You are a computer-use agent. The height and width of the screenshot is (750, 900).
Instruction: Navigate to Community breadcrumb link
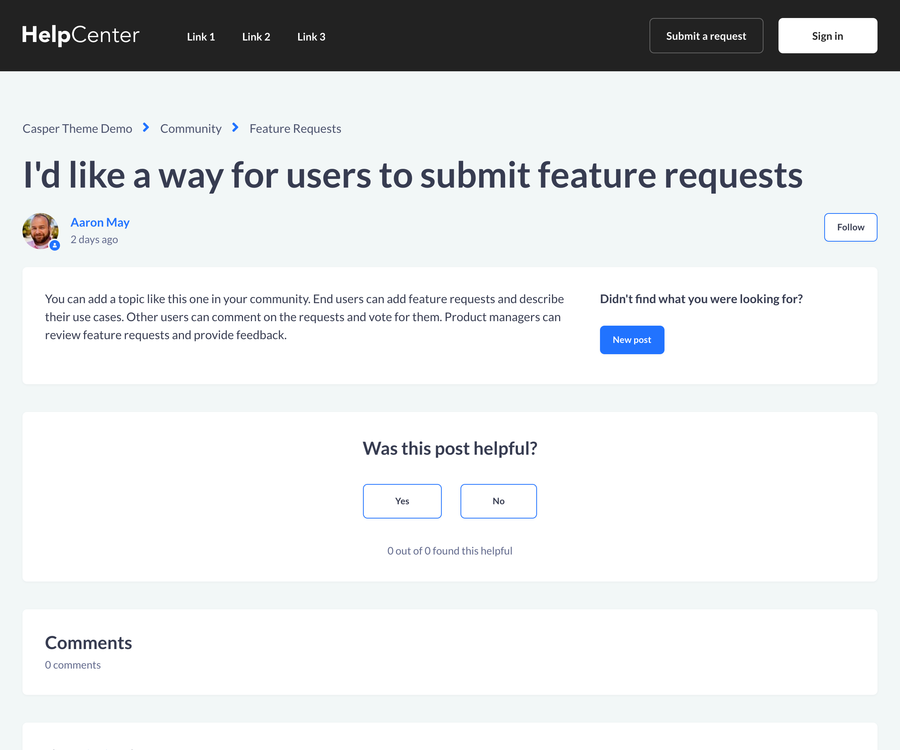191,129
